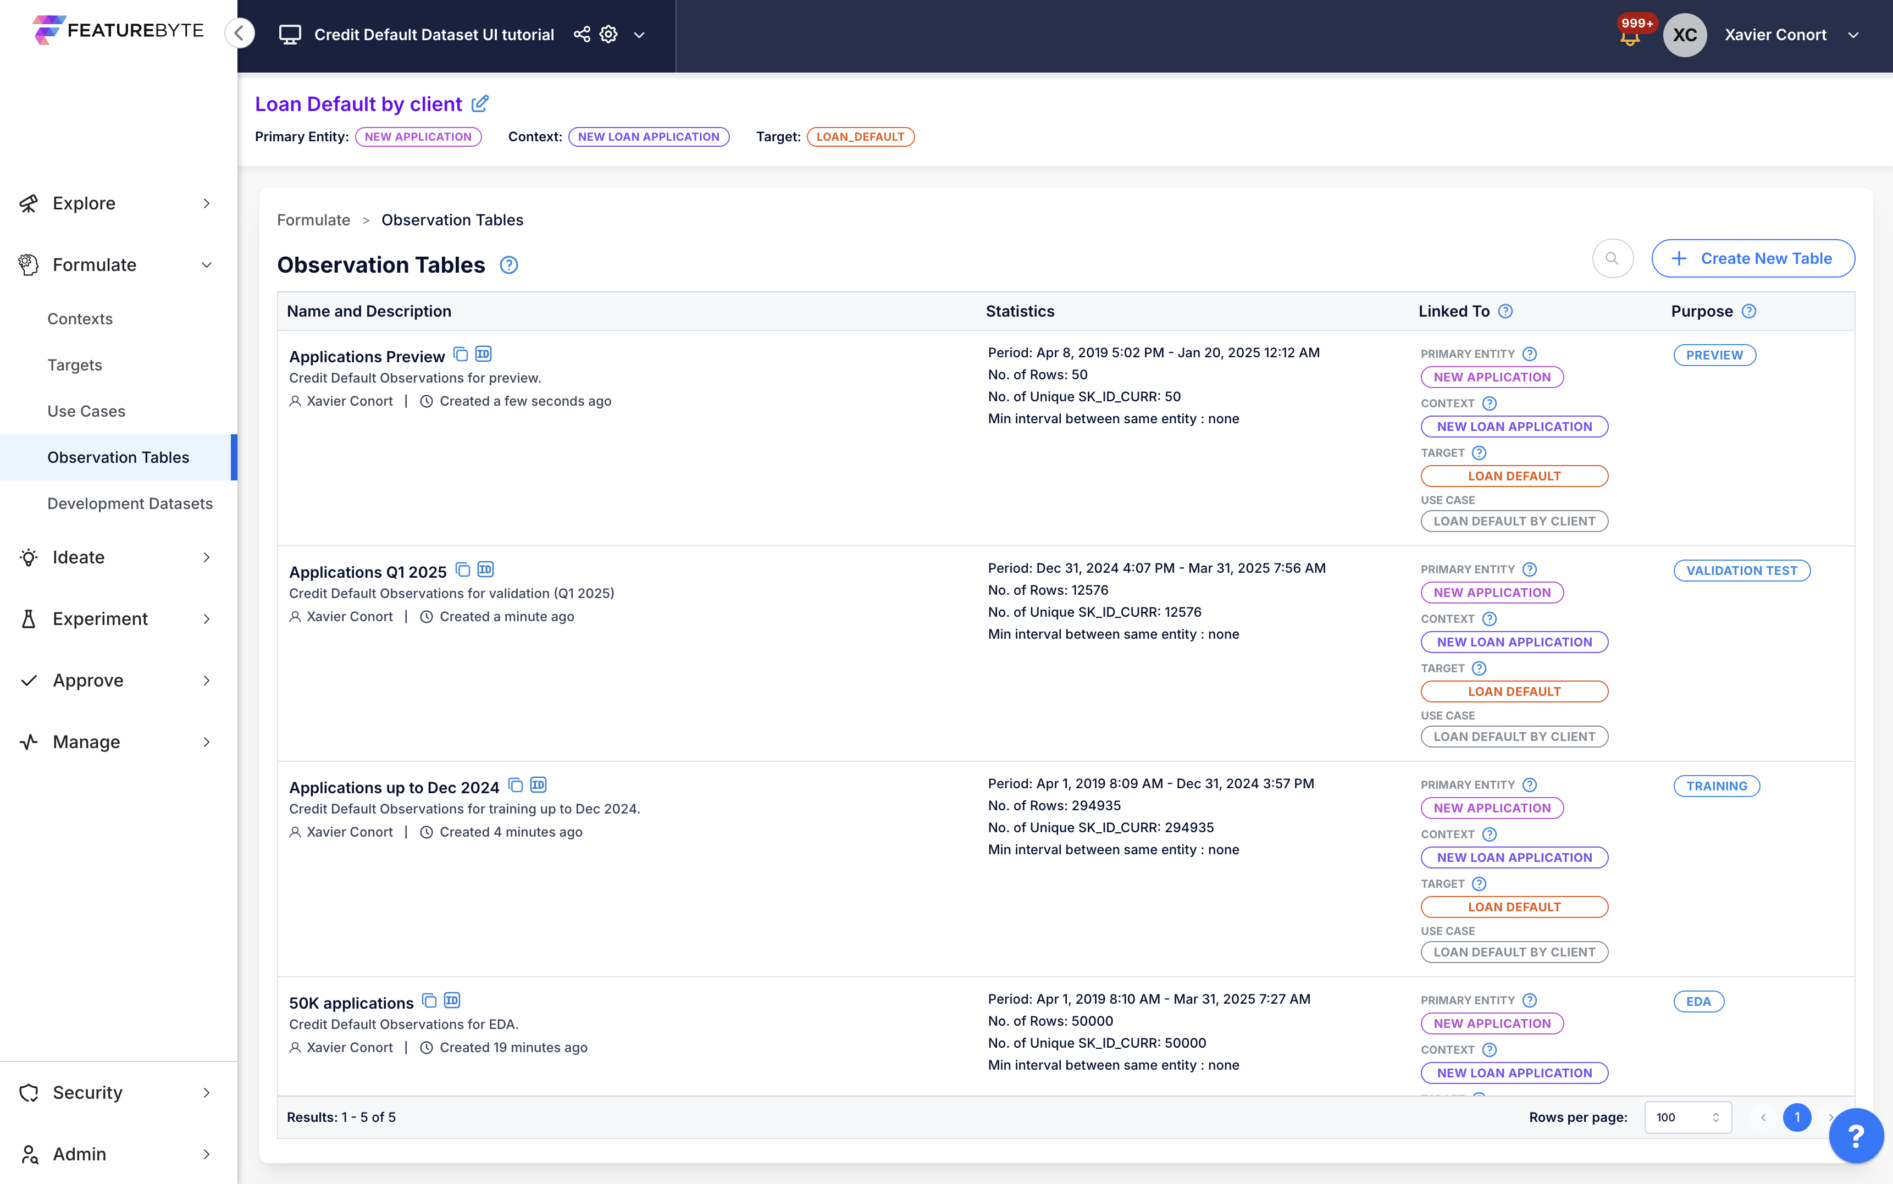The image size is (1893, 1184).
Task: Click the Create New Table button
Action: (x=1752, y=258)
